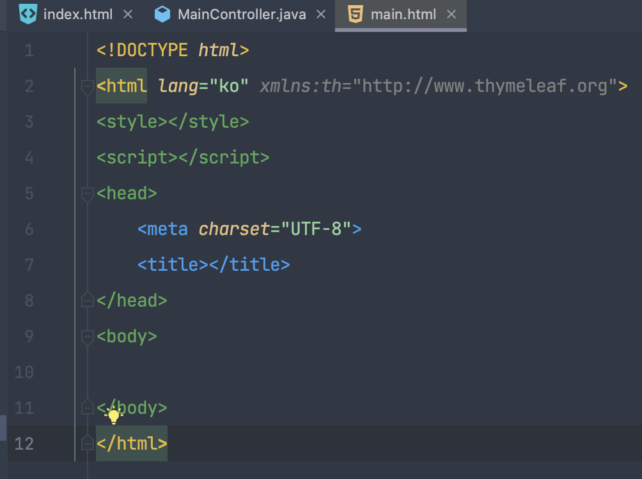Click the MainController.java class icon
The image size is (642, 479).
click(x=162, y=14)
